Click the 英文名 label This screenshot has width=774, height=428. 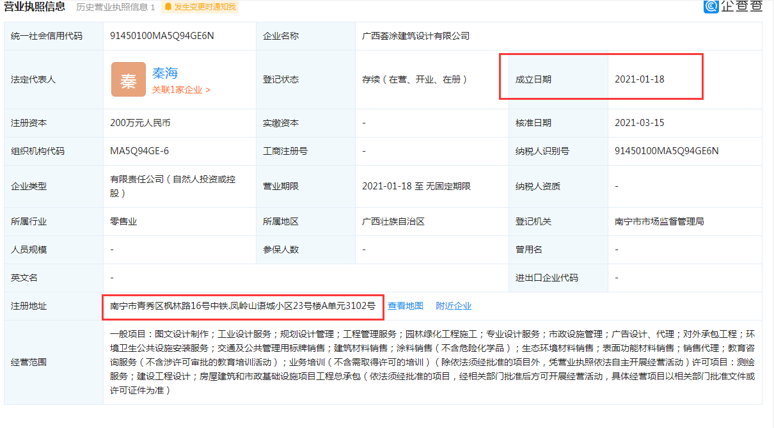click(24, 278)
